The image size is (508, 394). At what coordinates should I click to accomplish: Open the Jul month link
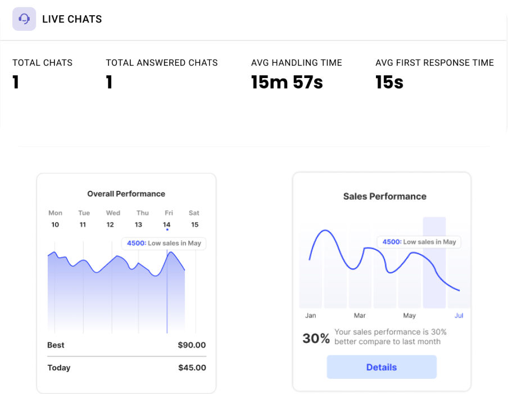tap(459, 315)
